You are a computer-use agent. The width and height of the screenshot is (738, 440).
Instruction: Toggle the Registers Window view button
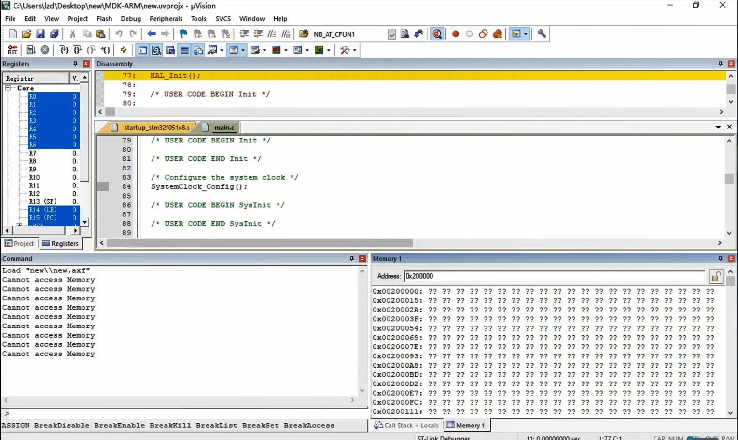tap(184, 50)
